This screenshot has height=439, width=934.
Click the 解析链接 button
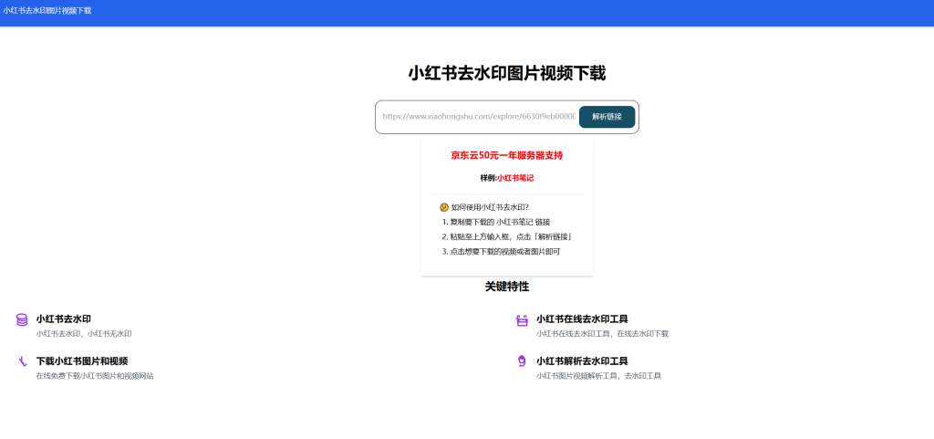point(607,117)
